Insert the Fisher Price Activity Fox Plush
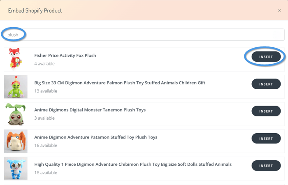 tap(266, 57)
